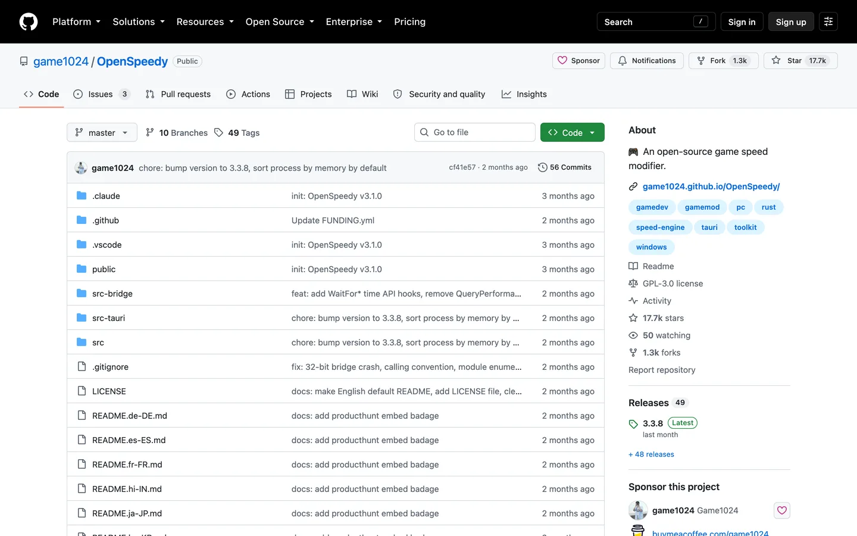Switch to the Projects tab
The image size is (857, 536).
(308, 94)
